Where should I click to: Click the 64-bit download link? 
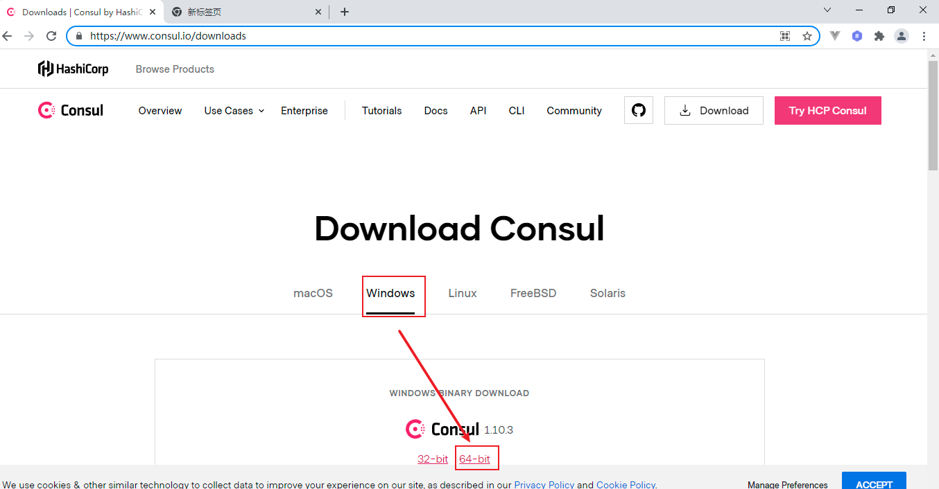coord(474,459)
